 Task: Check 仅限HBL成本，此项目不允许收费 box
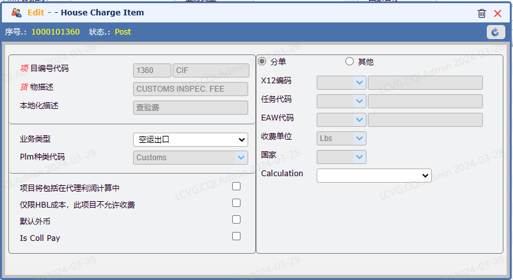pyautogui.click(x=236, y=203)
